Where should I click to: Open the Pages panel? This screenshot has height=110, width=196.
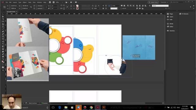170,14
